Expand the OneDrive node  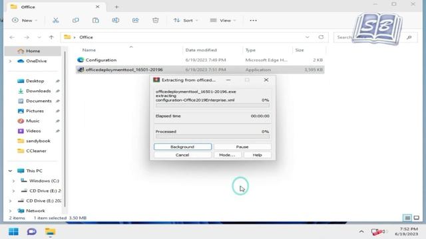(11, 61)
